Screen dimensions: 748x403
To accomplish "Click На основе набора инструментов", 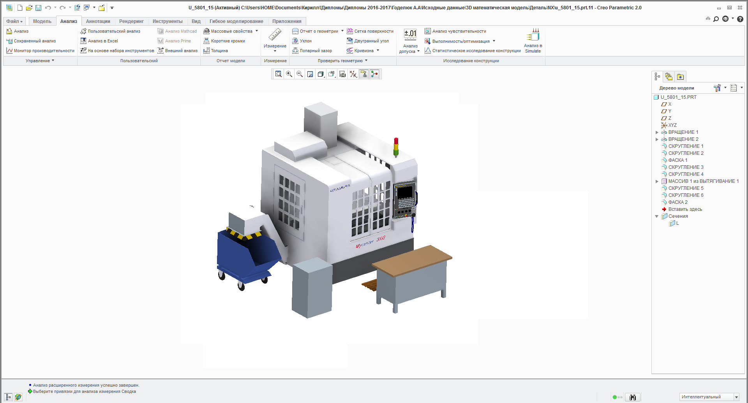I will tap(117, 51).
